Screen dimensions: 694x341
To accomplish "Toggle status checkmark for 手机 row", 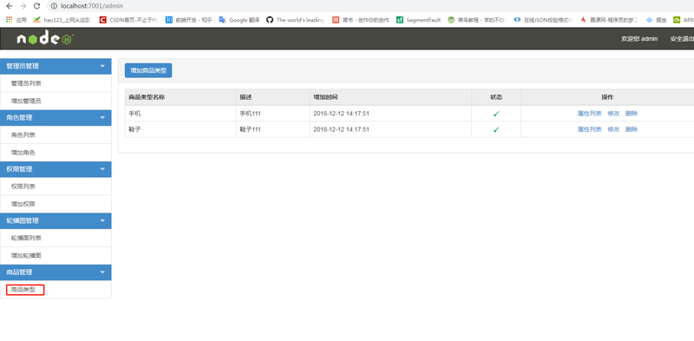I will coord(496,114).
